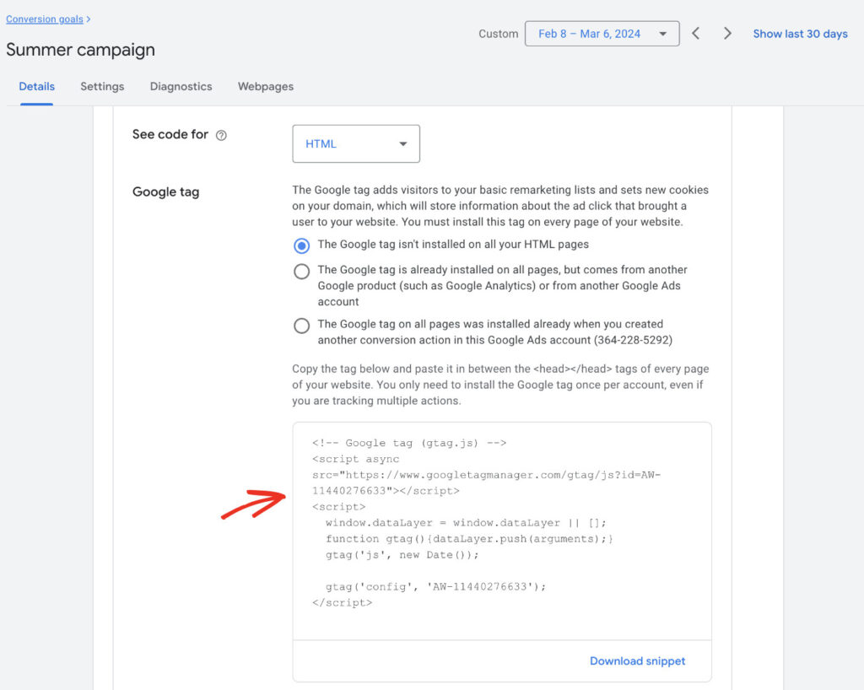Go to the Webpages tab
Image resolution: width=864 pixels, height=690 pixels.
pos(265,86)
